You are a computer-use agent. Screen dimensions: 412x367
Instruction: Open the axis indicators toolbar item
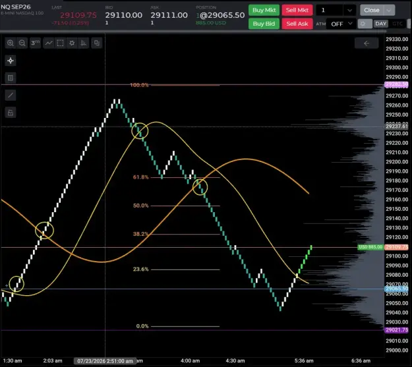(84, 43)
